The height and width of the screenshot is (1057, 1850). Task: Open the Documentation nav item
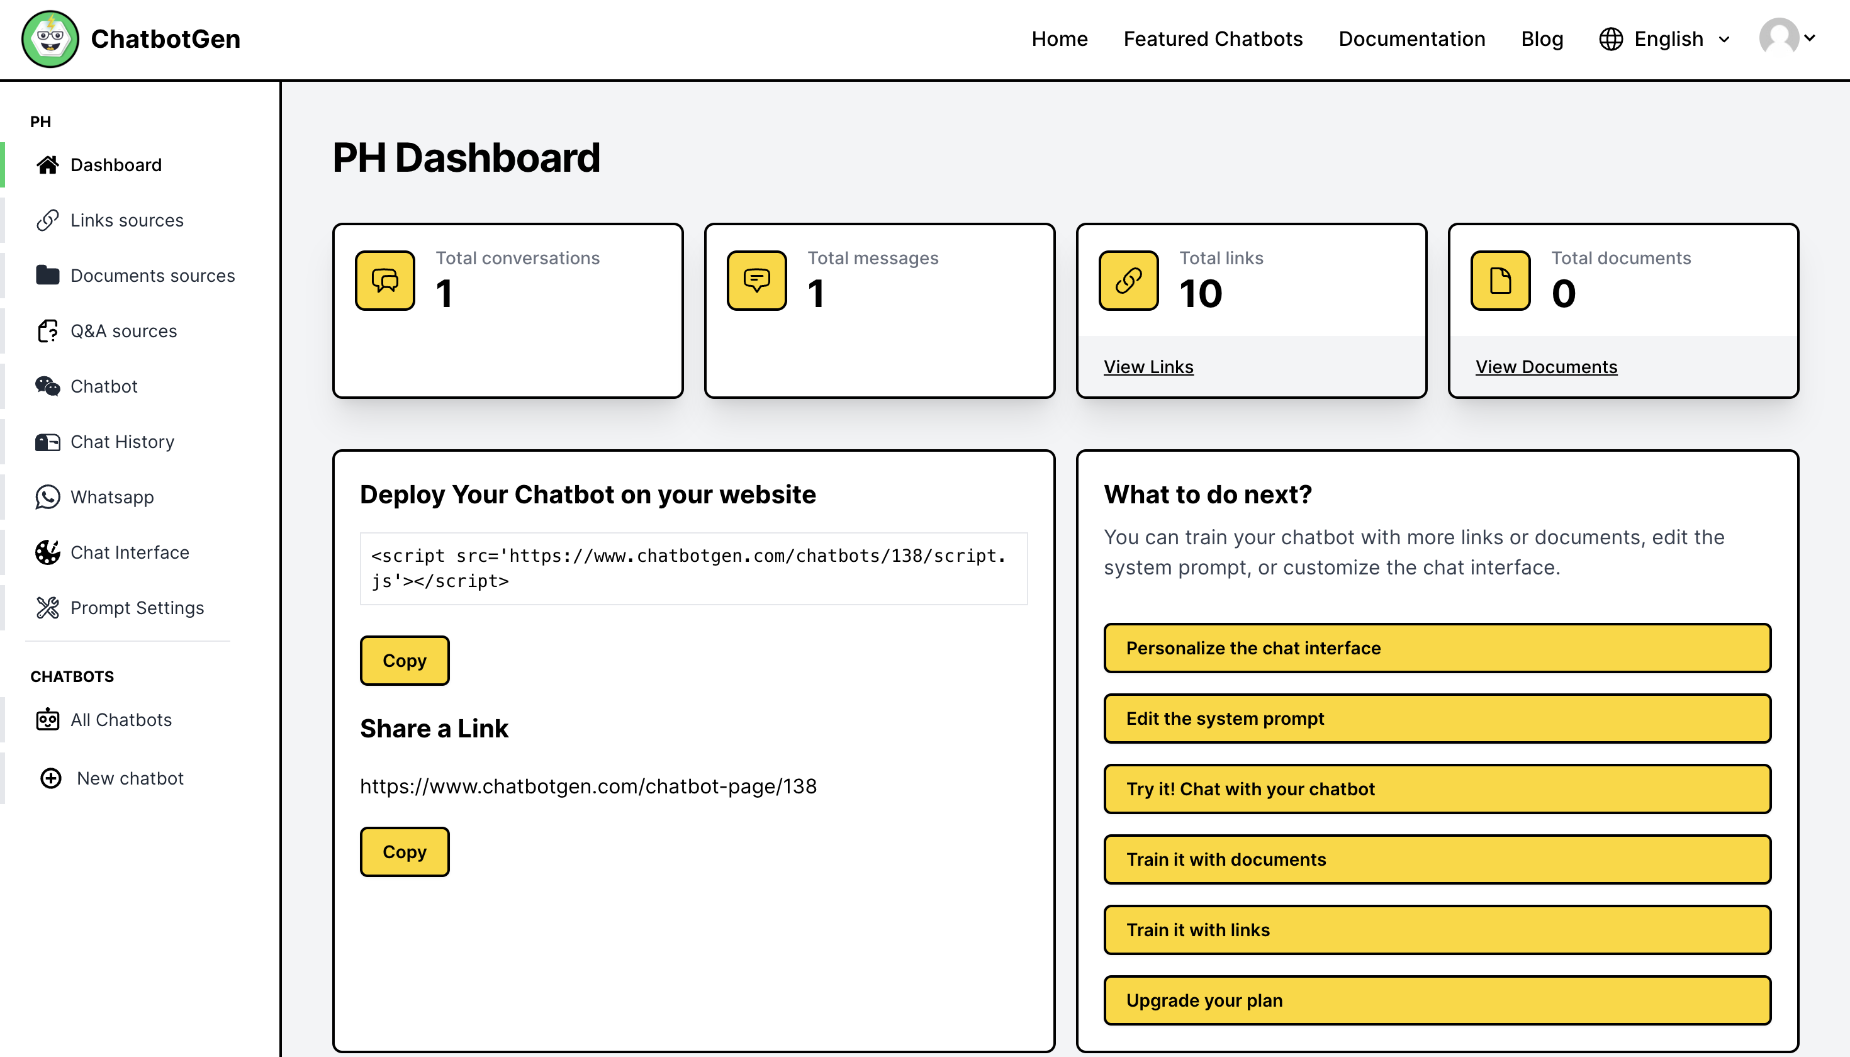(x=1411, y=38)
